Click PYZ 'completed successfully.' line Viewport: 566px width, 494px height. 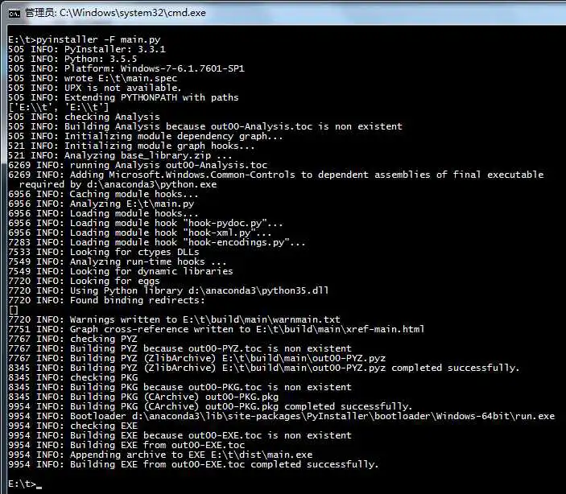(264, 368)
